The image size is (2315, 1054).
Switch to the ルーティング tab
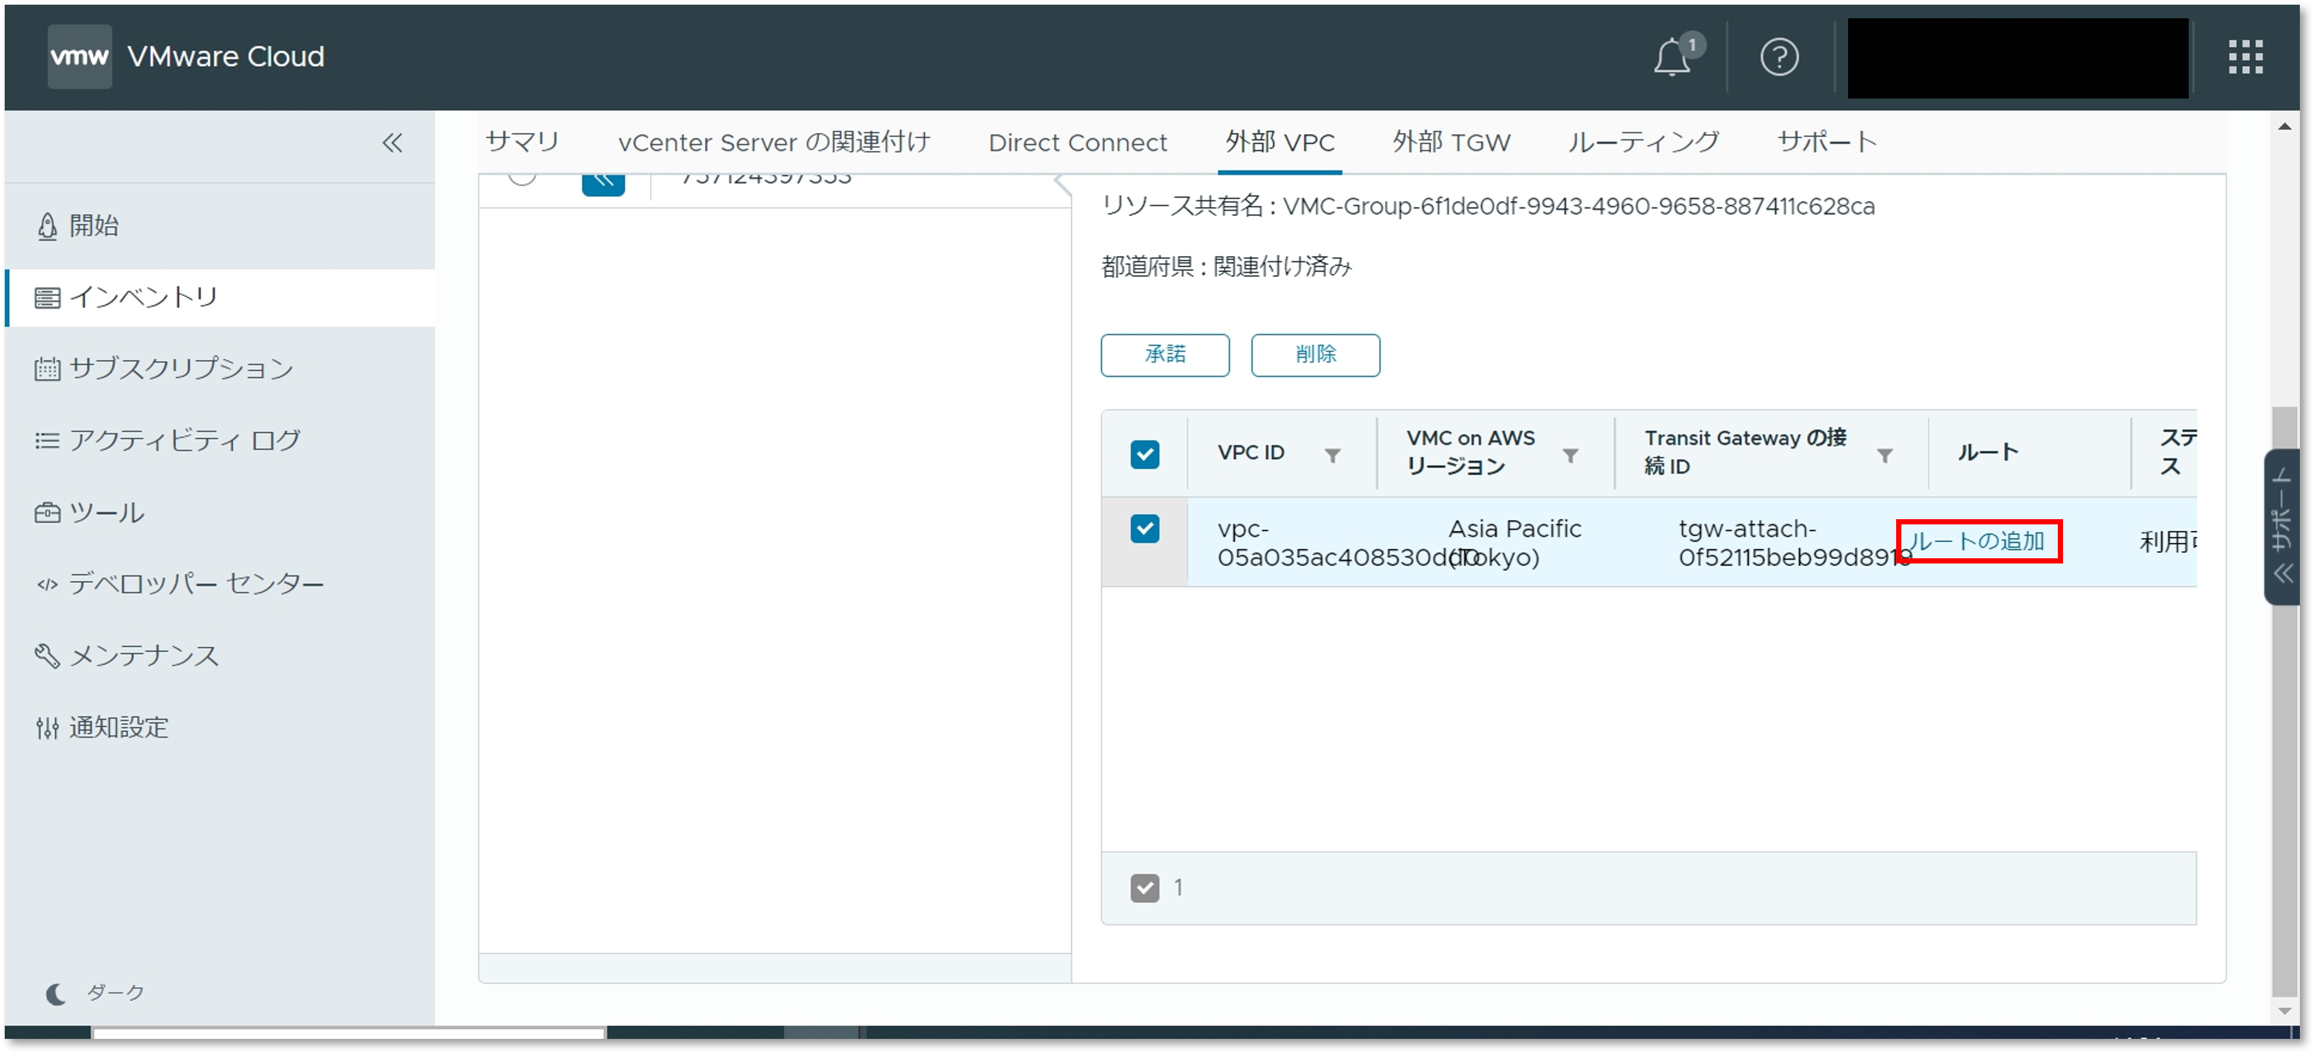tap(1643, 142)
